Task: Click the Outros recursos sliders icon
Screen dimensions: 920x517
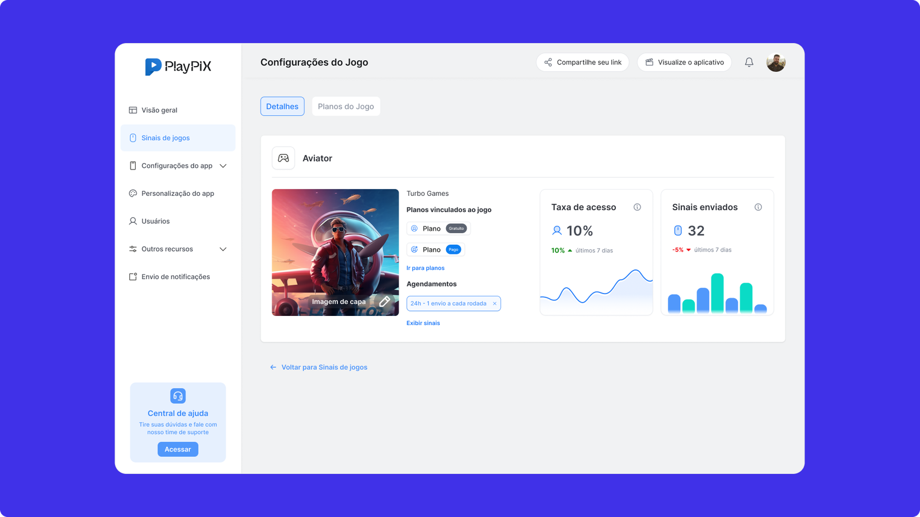Action: pos(133,249)
